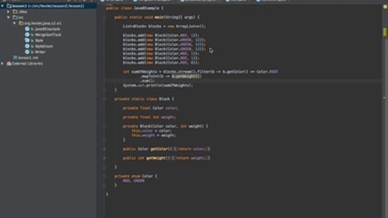Click the org.hexlet package icon

point(21,23)
